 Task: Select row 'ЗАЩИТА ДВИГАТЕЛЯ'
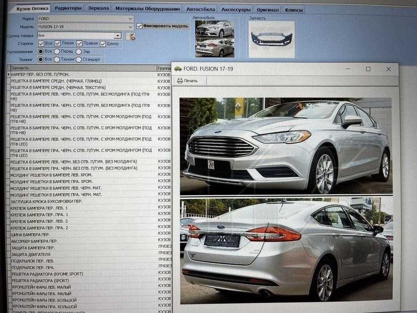90,254
